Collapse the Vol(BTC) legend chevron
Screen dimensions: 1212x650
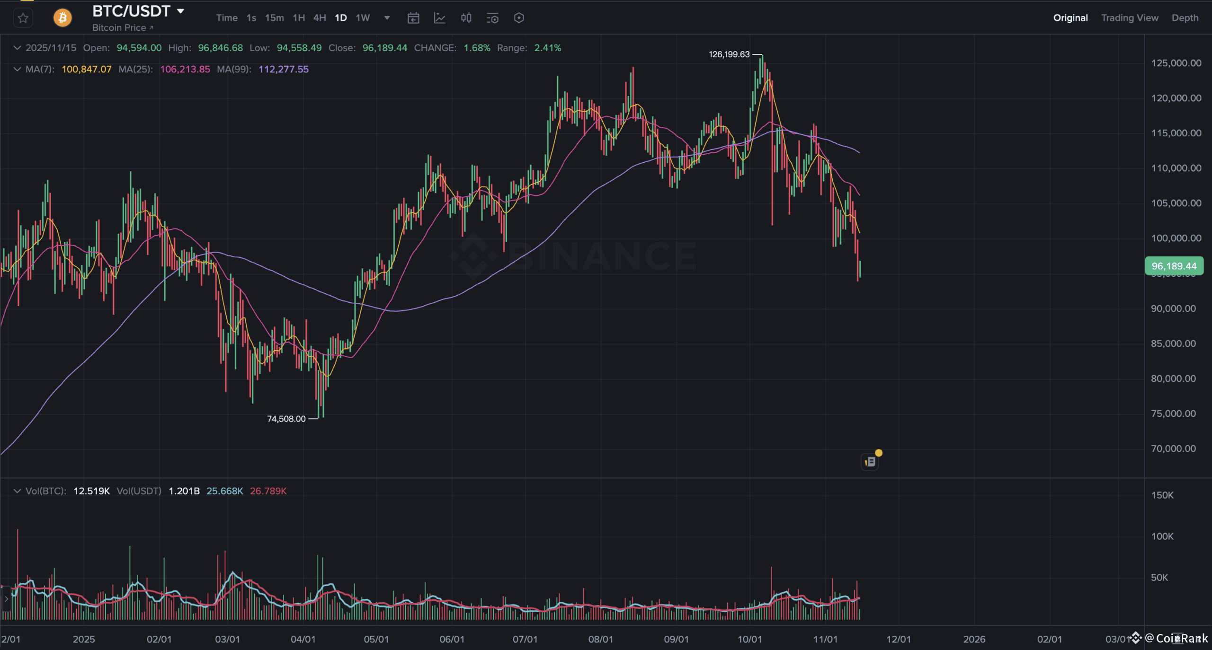[17, 491]
